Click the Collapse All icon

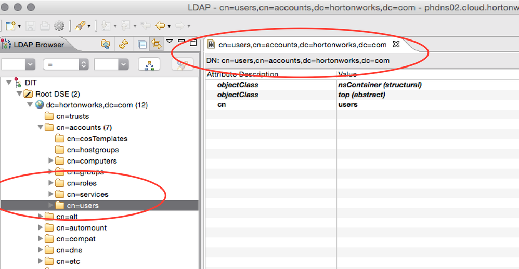click(x=142, y=44)
